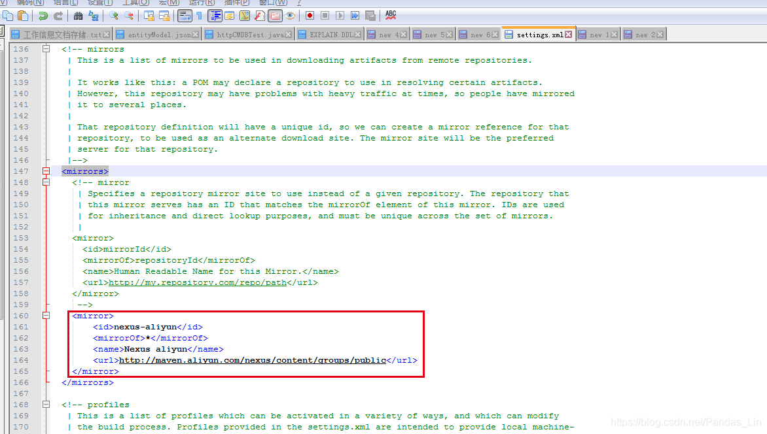Image resolution: width=767 pixels, height=434 pixels.
Task: Open the user defined language icon
Action: [230, 16]
